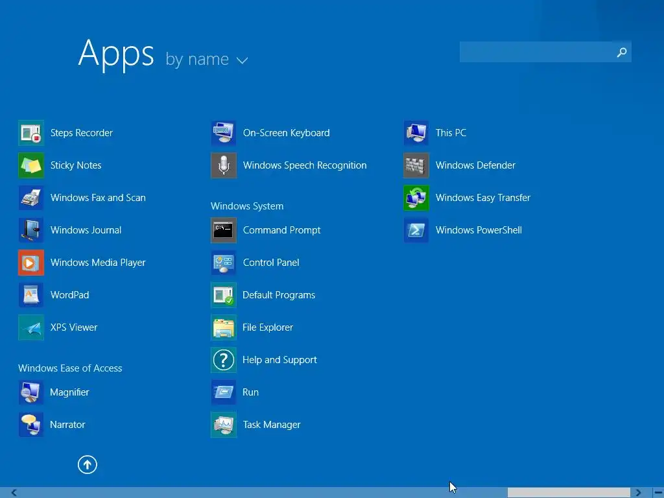Open the Steps Recorder icon
Screen dimensions: 664x498
click(x=31, y=133)
